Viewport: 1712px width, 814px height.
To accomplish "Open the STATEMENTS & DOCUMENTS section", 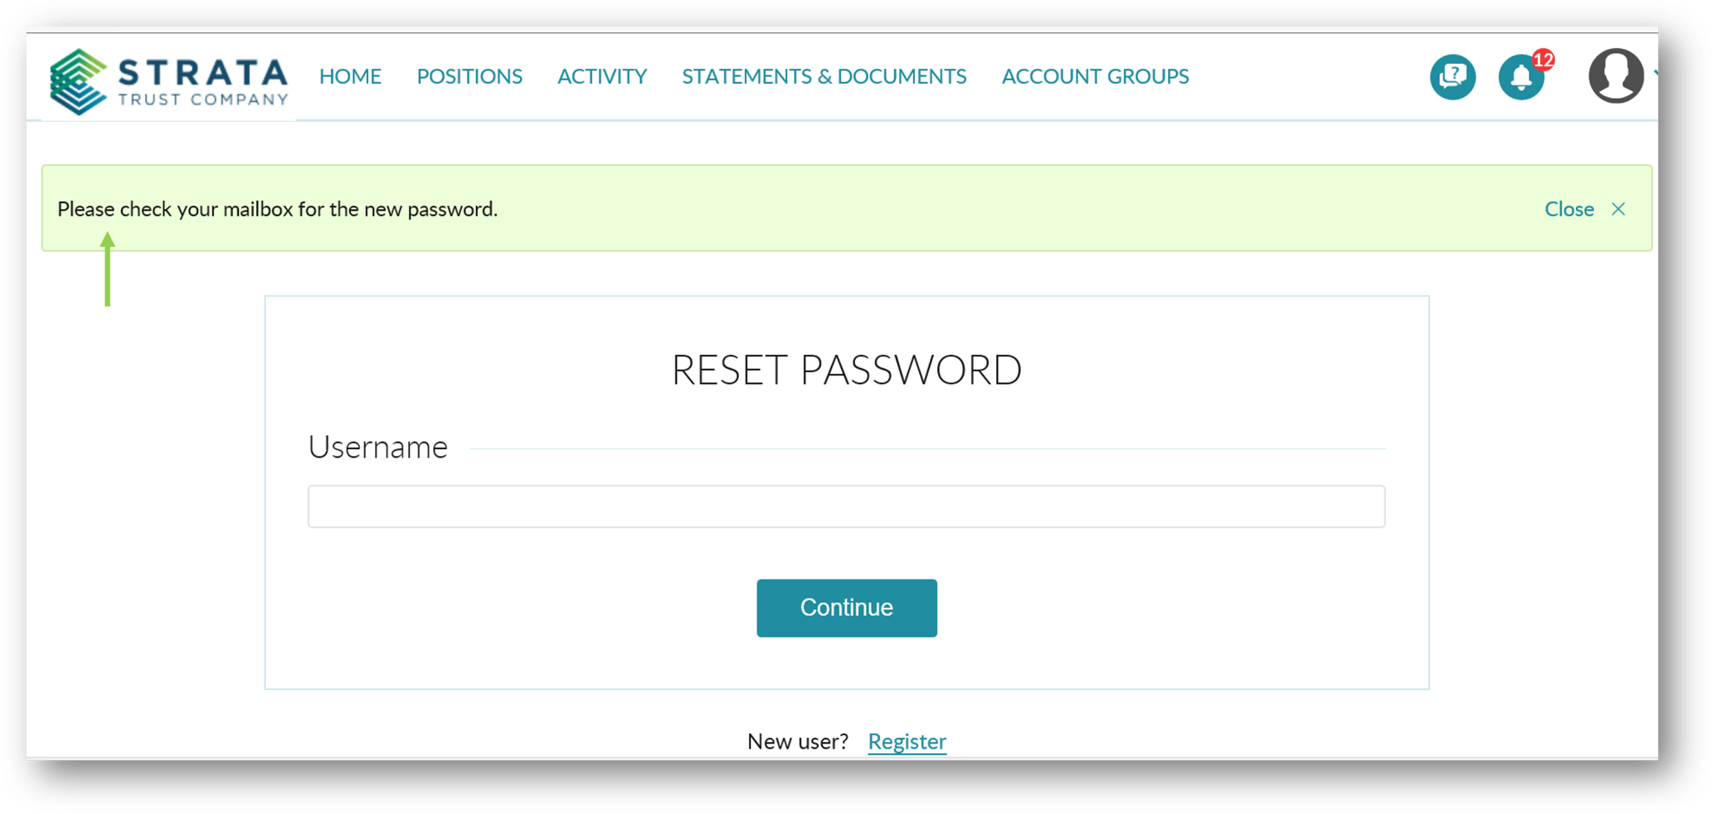I will click(824, 75).
